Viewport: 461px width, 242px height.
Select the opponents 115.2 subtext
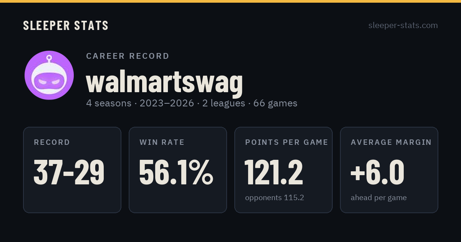pyautogui.click(x=275, y=198)
